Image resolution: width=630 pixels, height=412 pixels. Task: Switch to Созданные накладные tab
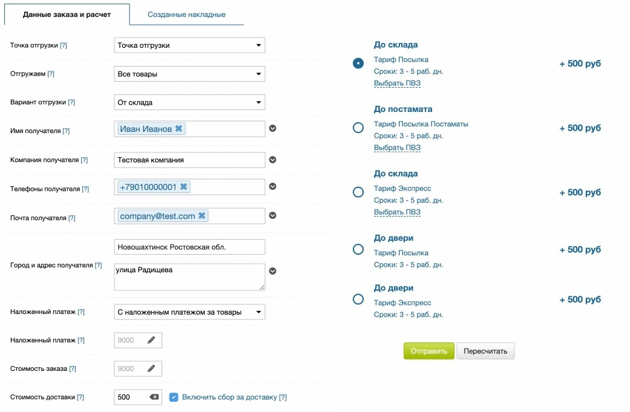[x=186, y=15]
